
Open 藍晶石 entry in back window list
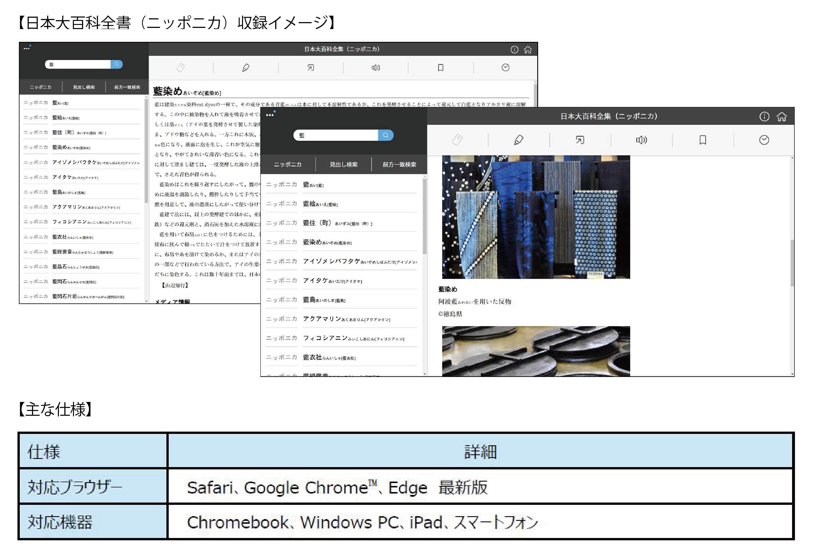76,267
